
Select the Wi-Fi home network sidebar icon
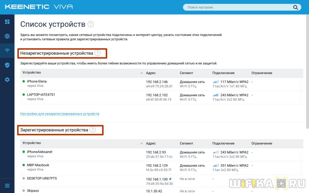click(7, 50)
